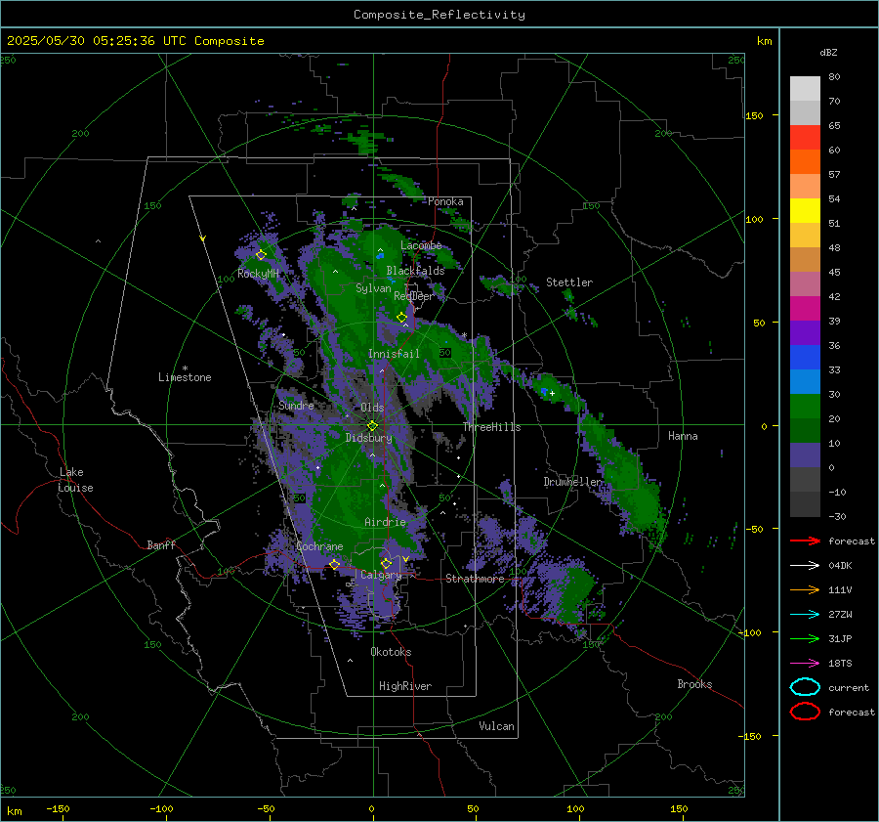Image resolution: width=879 pixels, height=822 pixels.
Task: Click the dBZ legend heading
Action: coord(828,52)
